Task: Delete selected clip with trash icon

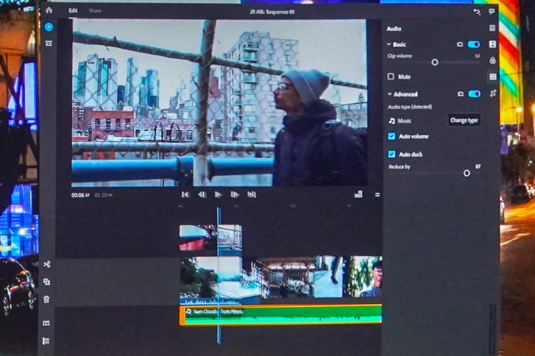Action: (46, 299)
